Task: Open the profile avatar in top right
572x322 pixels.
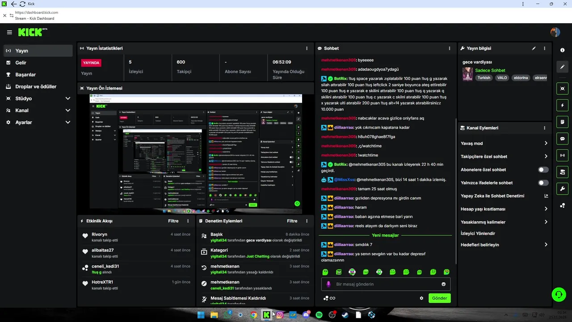Action: click(555, 32)
